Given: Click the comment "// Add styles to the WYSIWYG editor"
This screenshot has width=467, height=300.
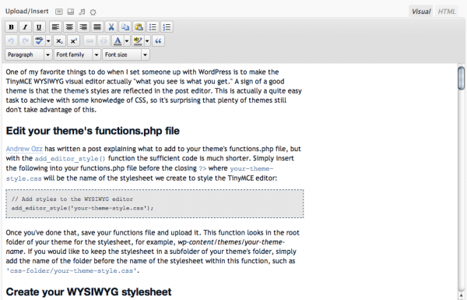Looking at the screenshot, I should tap(72, 199).
